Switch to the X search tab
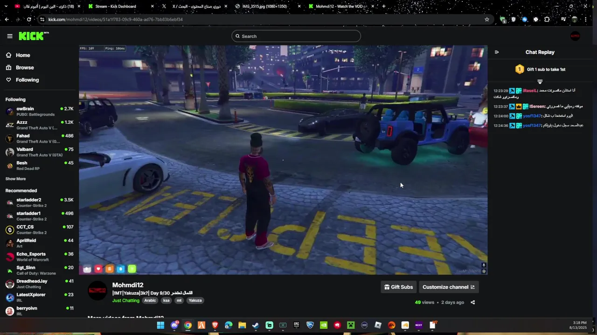 195,6
